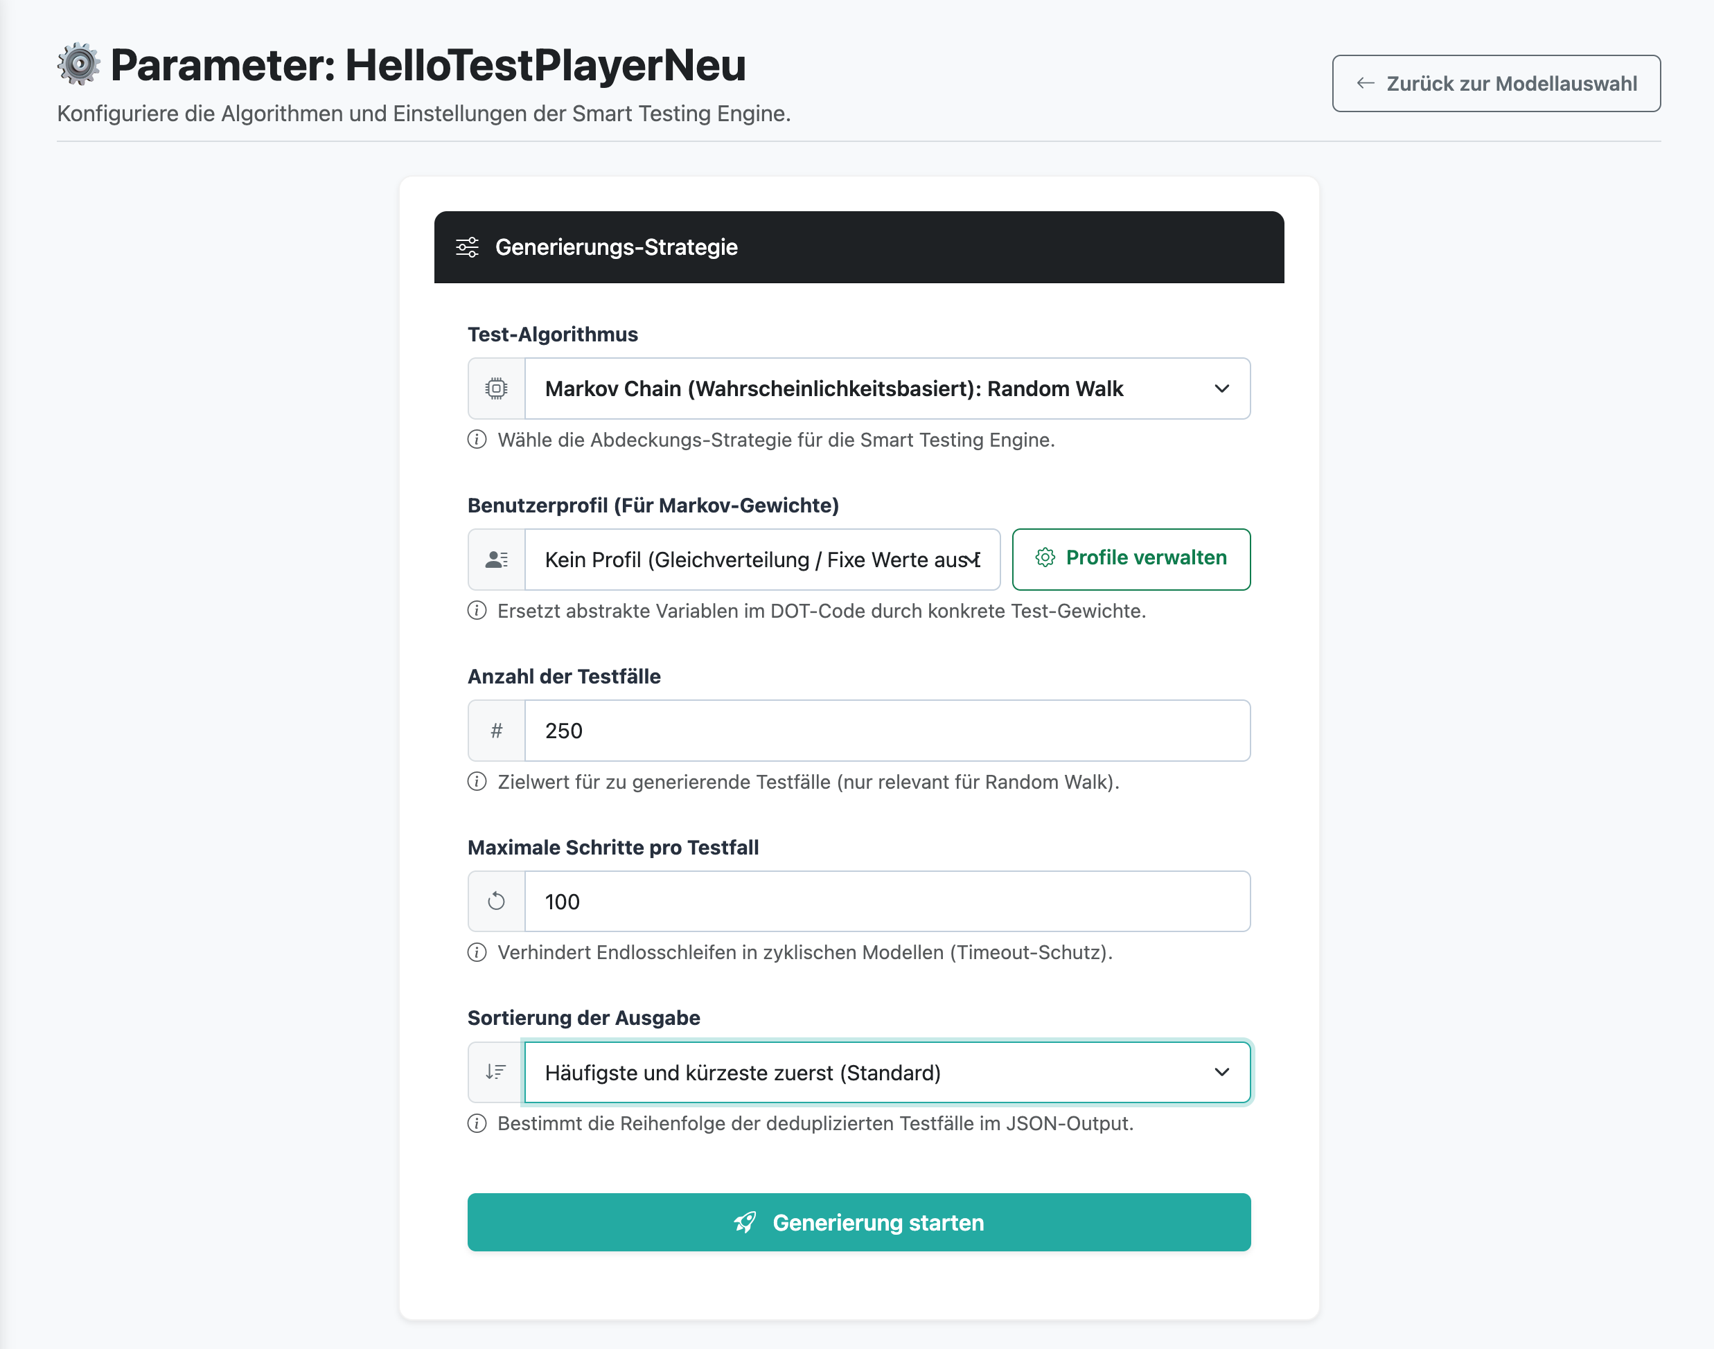1714x1349 pixels.
Task: Focus the Anzahl der Testfälle field showing 250
Action: pyautogui.click(x=887, y=731)
